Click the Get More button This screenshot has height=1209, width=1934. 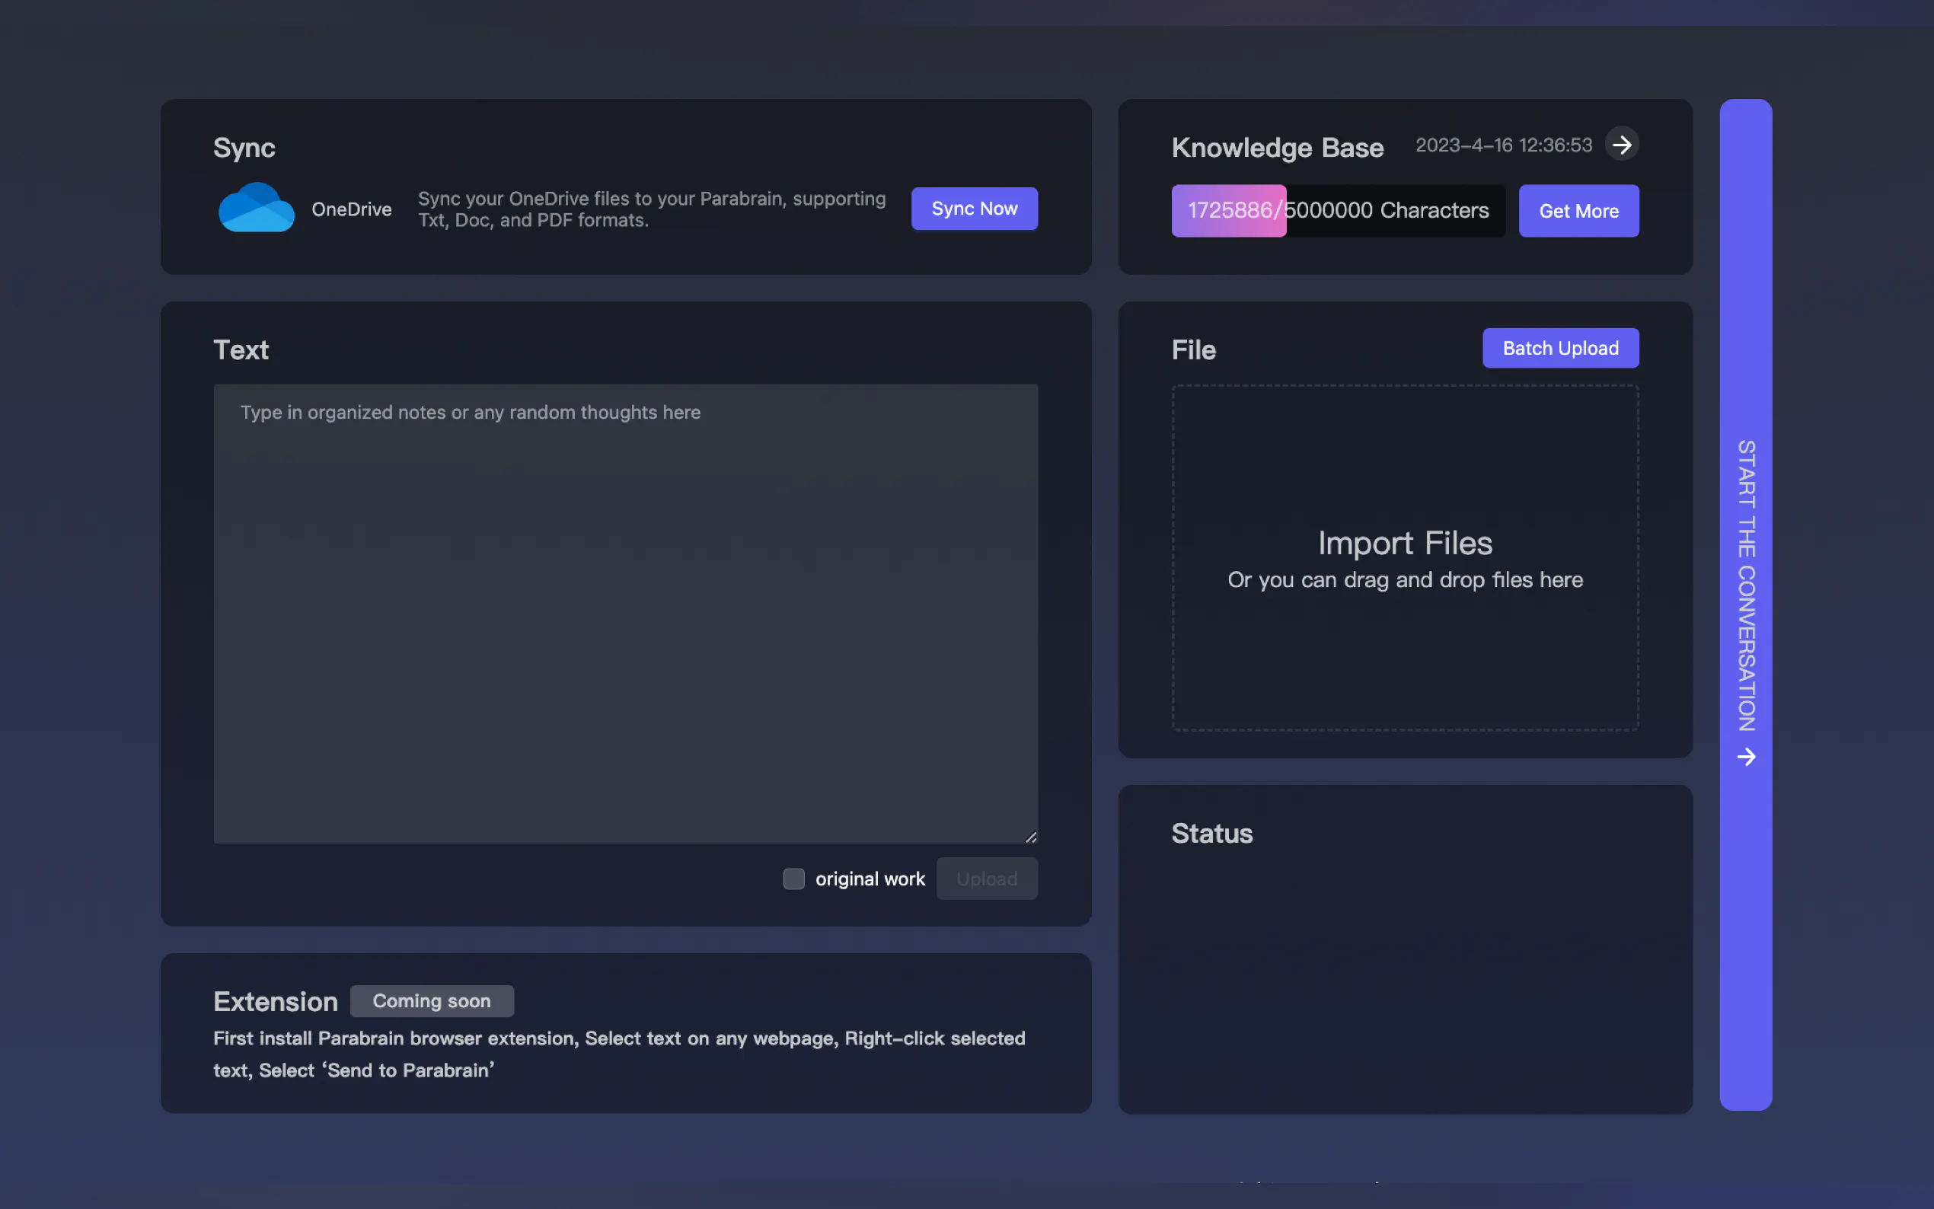[1578, 211]
